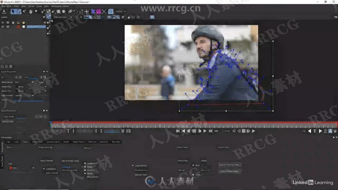Switch to the Camera Solve tab
The width and height of the screenshot is (338, 190).
pos(53,142)
